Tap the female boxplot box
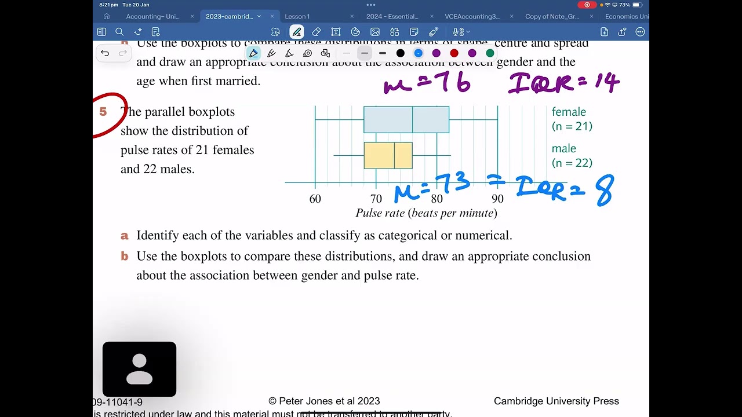Image resolution: width=742 pixels, height=417 pixels. pos(406,119)
